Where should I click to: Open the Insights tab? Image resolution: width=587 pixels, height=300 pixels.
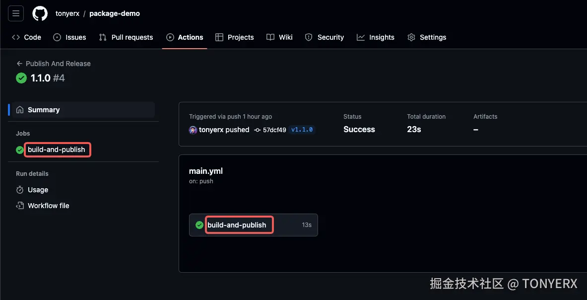click(376, 37)
